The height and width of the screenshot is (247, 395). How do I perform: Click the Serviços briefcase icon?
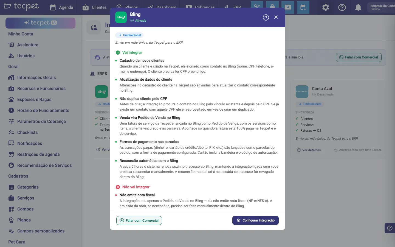point(11,198)
